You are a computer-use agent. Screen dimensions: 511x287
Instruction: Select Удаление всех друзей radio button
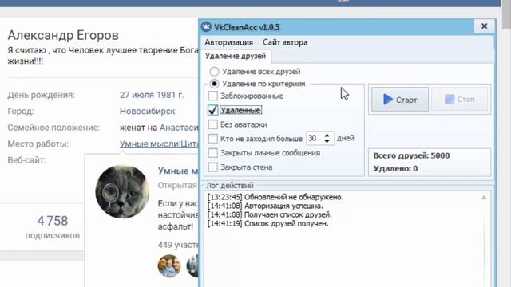pyautogui.click(x=214, y=72)
